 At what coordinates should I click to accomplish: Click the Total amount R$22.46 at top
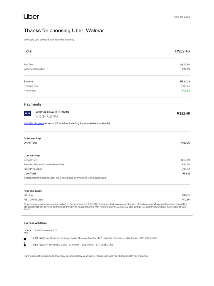[182, 51]
